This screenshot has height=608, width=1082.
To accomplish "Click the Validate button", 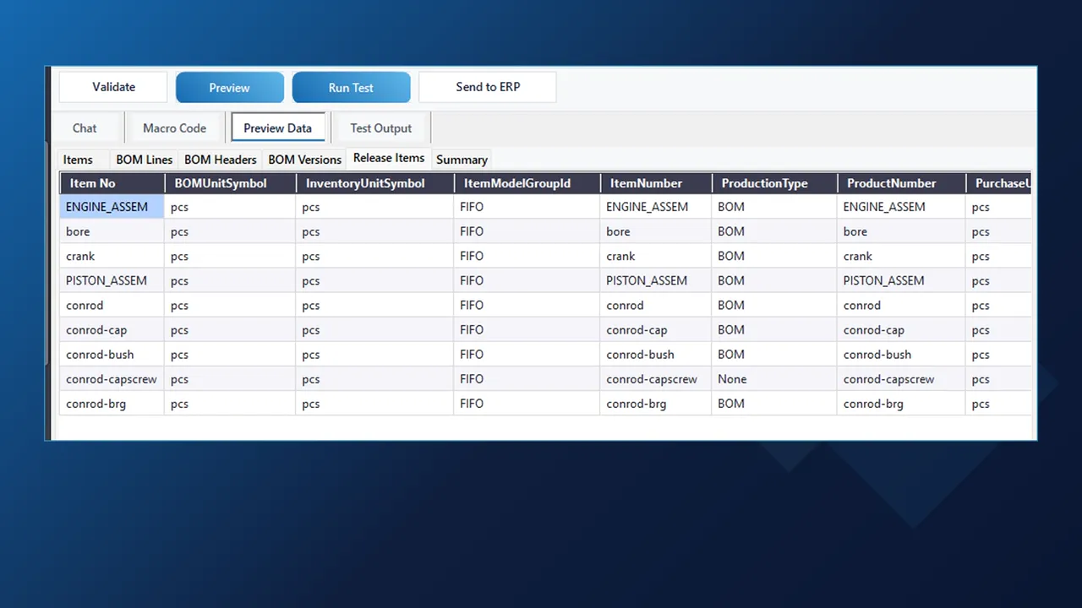I will click(113, 87).
